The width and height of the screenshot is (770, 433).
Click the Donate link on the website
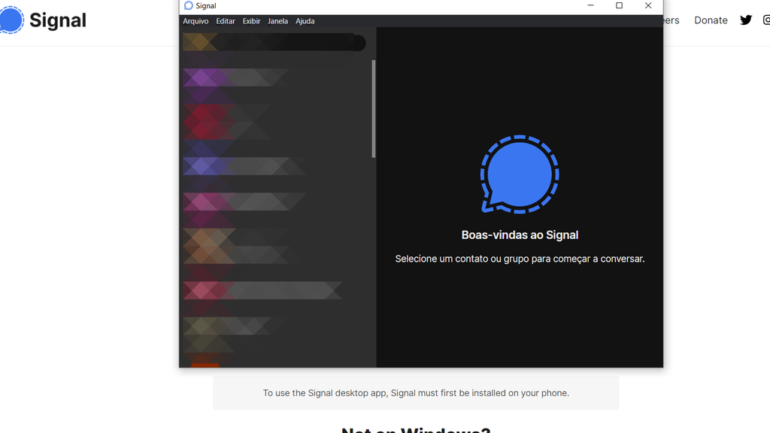[x=711, y=20]
